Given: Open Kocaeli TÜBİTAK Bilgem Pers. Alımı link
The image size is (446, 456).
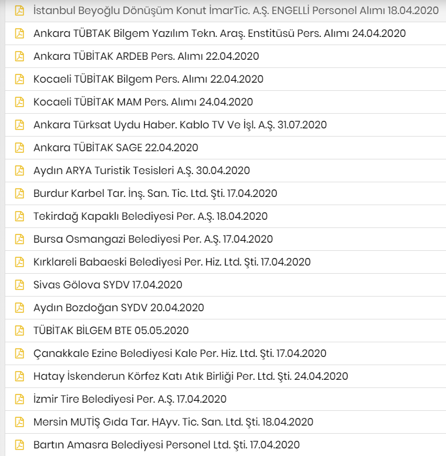Looking at the screenshot, I should [148, 79].
